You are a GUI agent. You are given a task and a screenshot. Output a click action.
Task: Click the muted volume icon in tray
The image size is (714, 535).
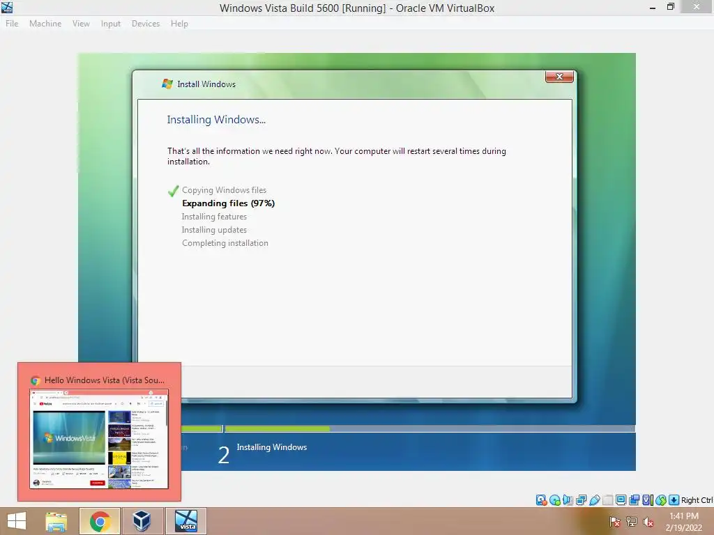(648, 521)
